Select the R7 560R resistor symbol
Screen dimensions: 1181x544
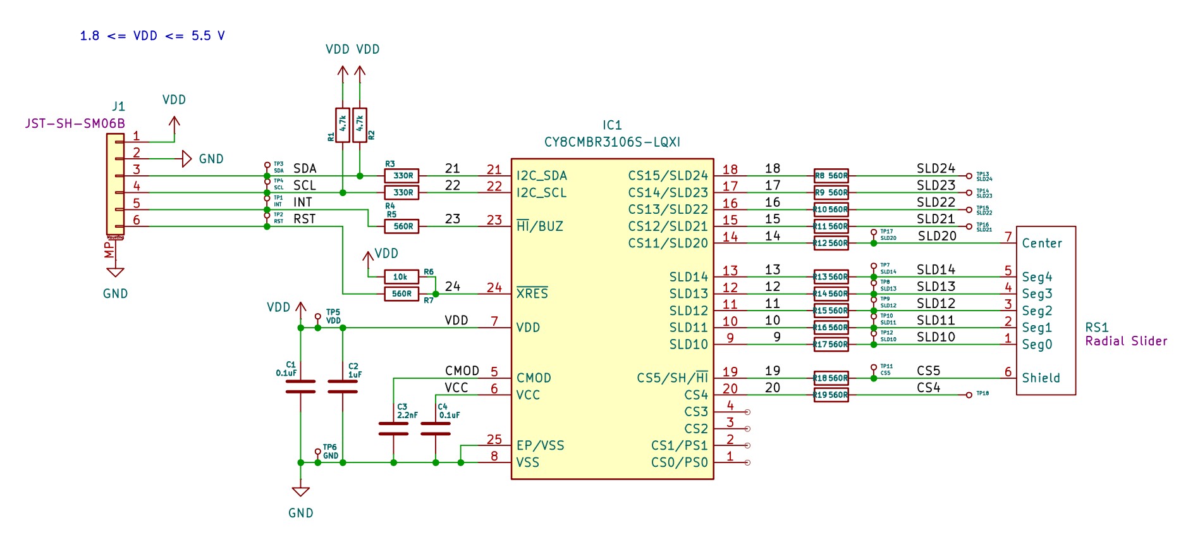tap(401, 294)
